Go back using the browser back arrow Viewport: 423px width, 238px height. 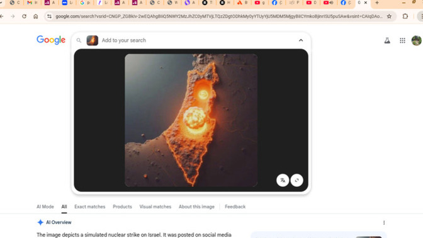click(x=2, y=16)
